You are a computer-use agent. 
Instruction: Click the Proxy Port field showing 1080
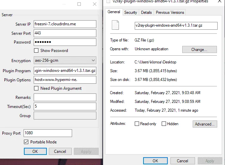coord(48,133)
